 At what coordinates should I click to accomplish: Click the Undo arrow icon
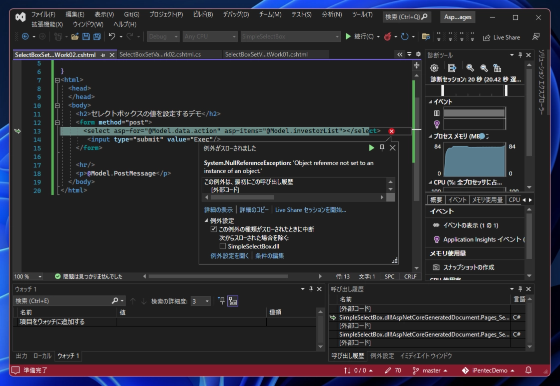pyautogui.click(x=112, y=36)
